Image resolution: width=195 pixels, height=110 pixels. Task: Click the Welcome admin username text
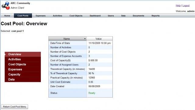tap(191, 11)
